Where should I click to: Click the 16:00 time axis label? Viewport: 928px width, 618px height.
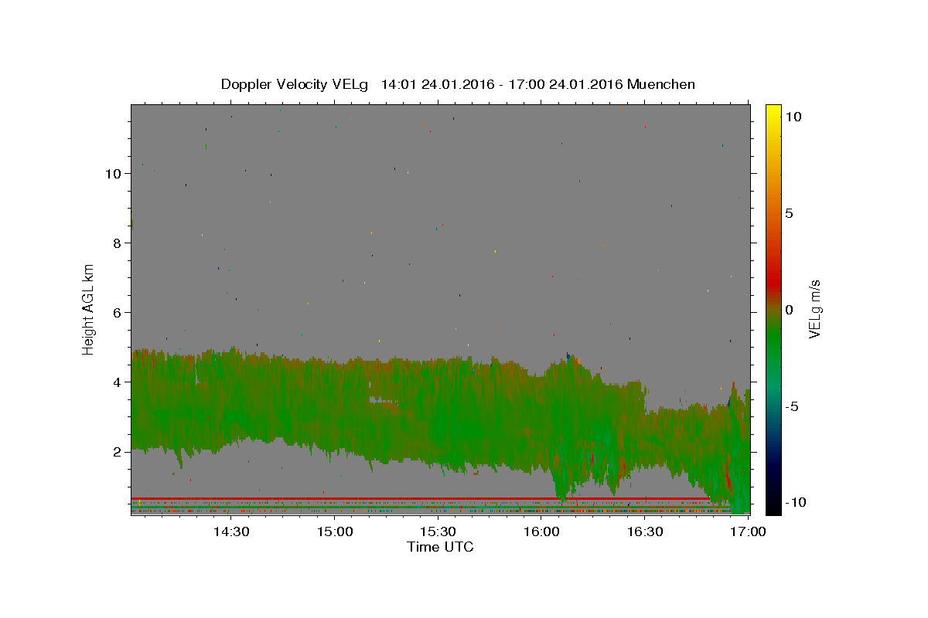[x=541, y=532]
